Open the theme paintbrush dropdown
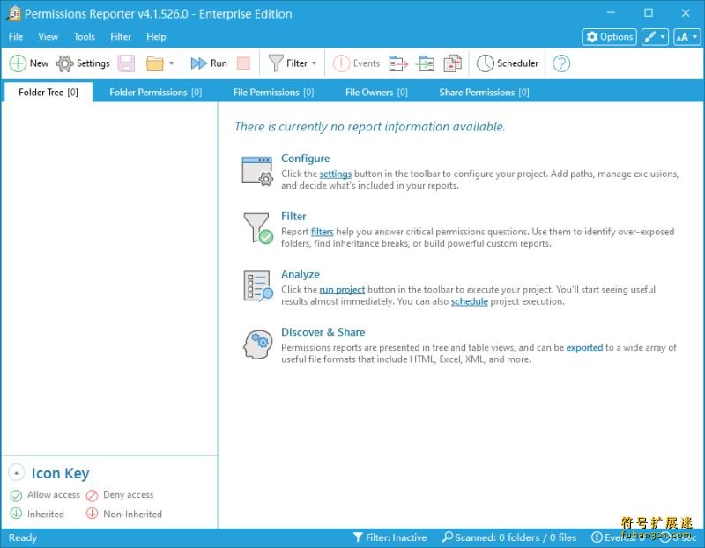 coord(655,37)
